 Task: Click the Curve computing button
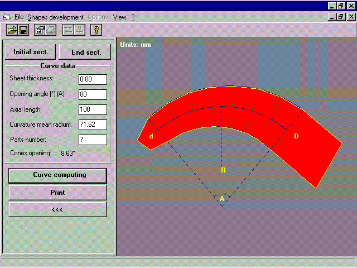pos(57,175)
